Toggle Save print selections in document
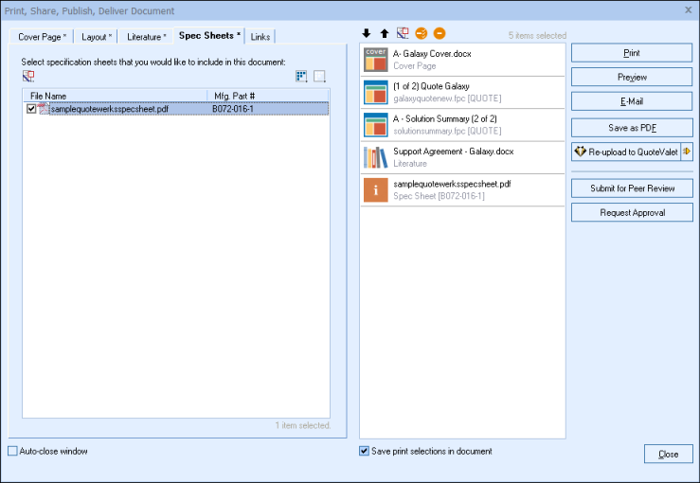 365,452
